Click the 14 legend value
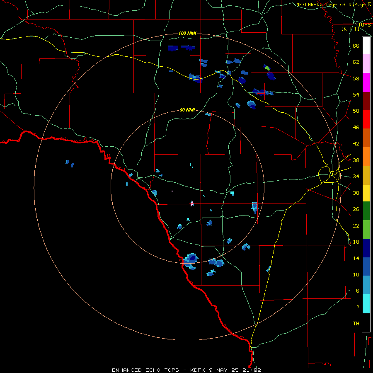The height and width of the screenshot is (373, 373). click(x=356, y=258)
